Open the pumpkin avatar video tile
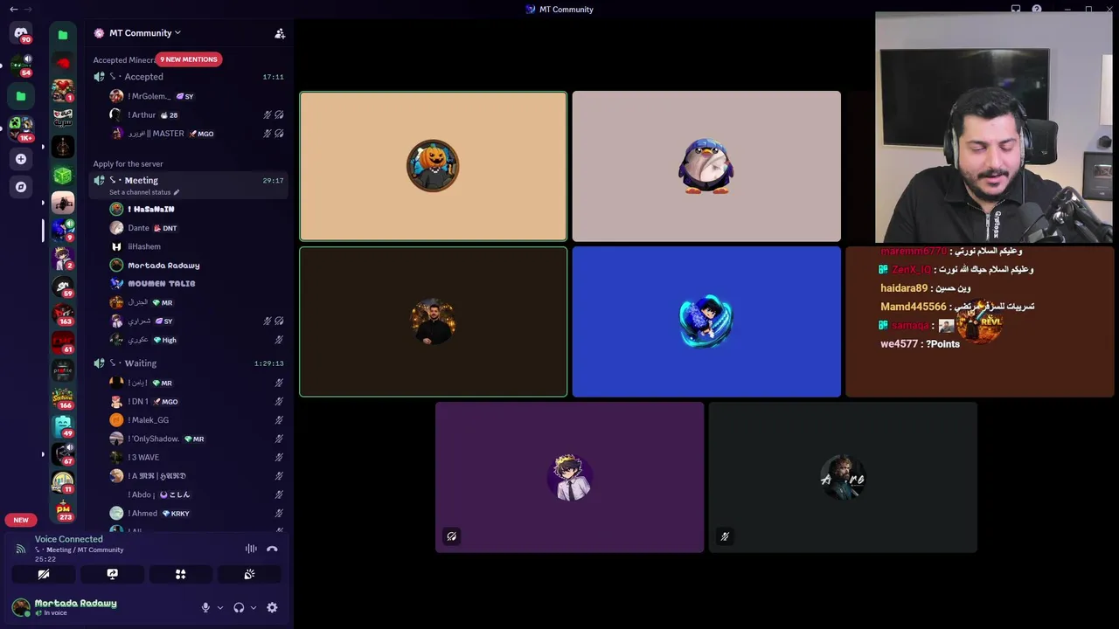The image size is (1119, 629). coord(433,166)
